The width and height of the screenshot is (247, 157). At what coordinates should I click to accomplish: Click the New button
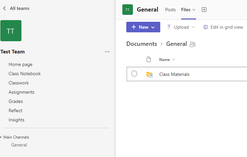[143, 27]
